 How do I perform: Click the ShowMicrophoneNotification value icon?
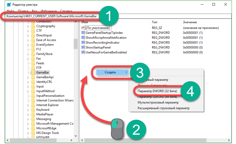83,38
